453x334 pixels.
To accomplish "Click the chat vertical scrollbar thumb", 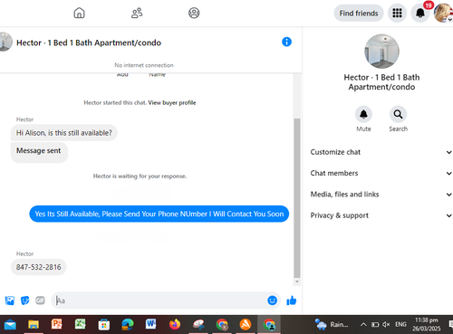I will click(297, 198).
